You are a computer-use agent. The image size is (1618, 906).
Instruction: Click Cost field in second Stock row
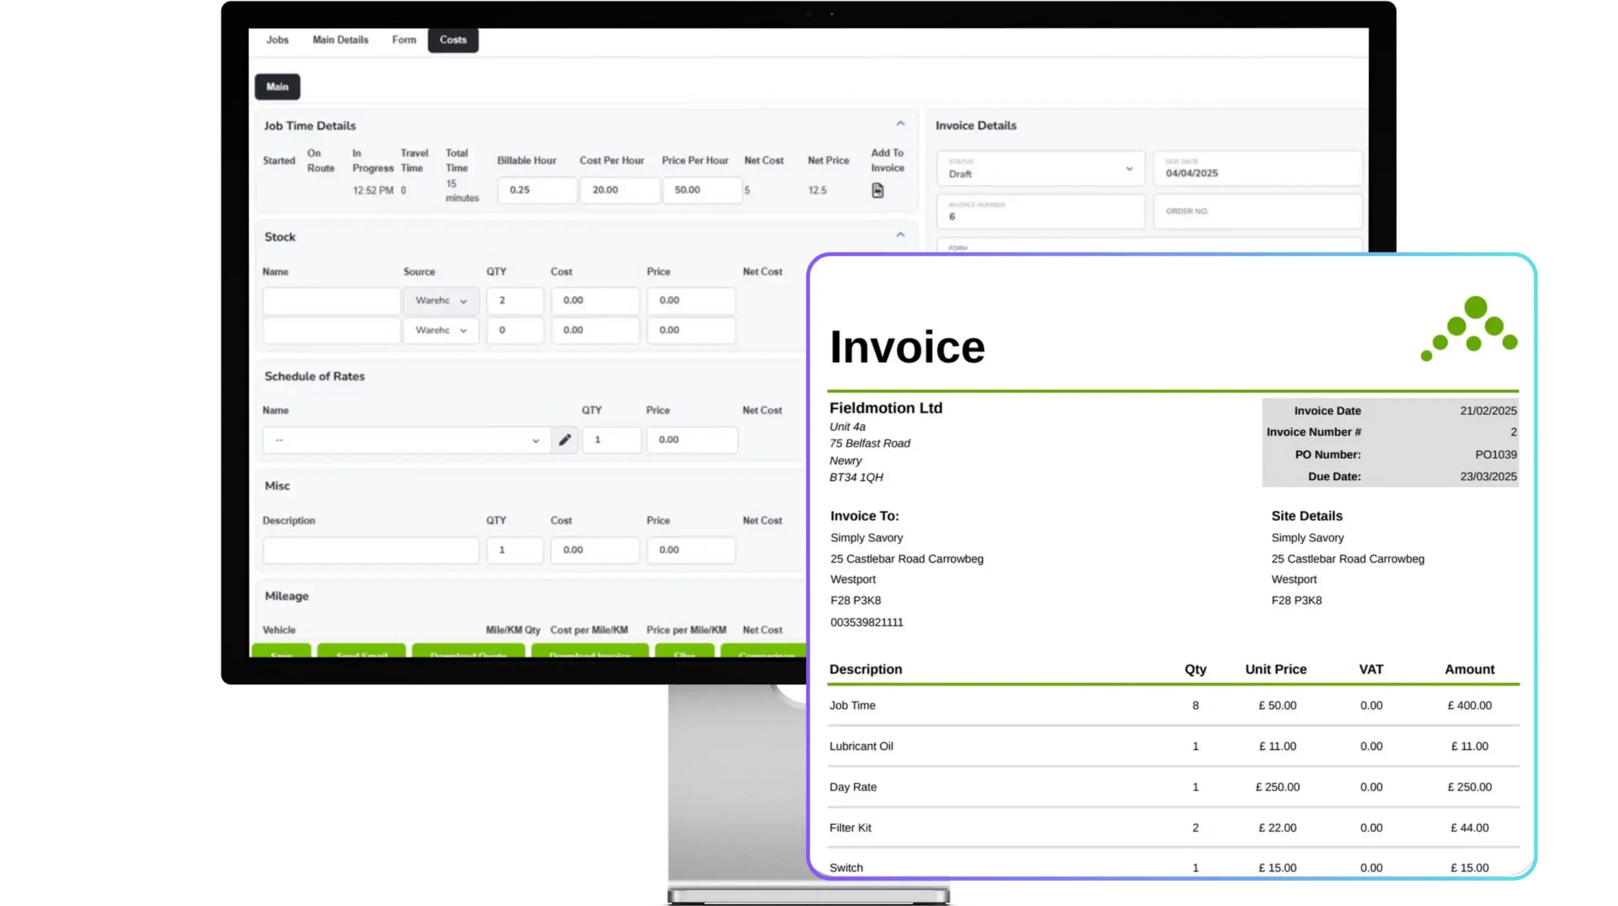click(595, 331)
